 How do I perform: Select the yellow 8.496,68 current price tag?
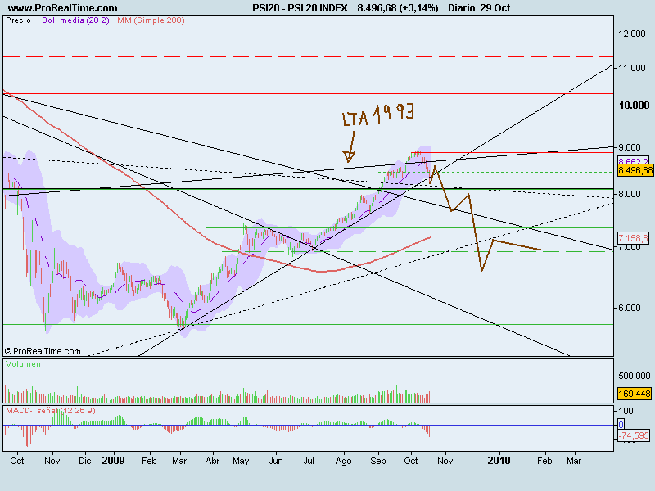pyautogui.click(x=635, y=170)
